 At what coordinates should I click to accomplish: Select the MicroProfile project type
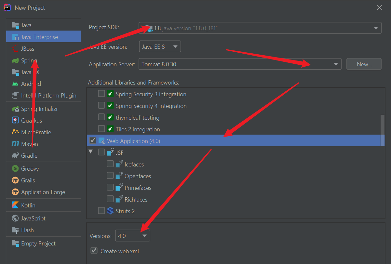(44, 132)
